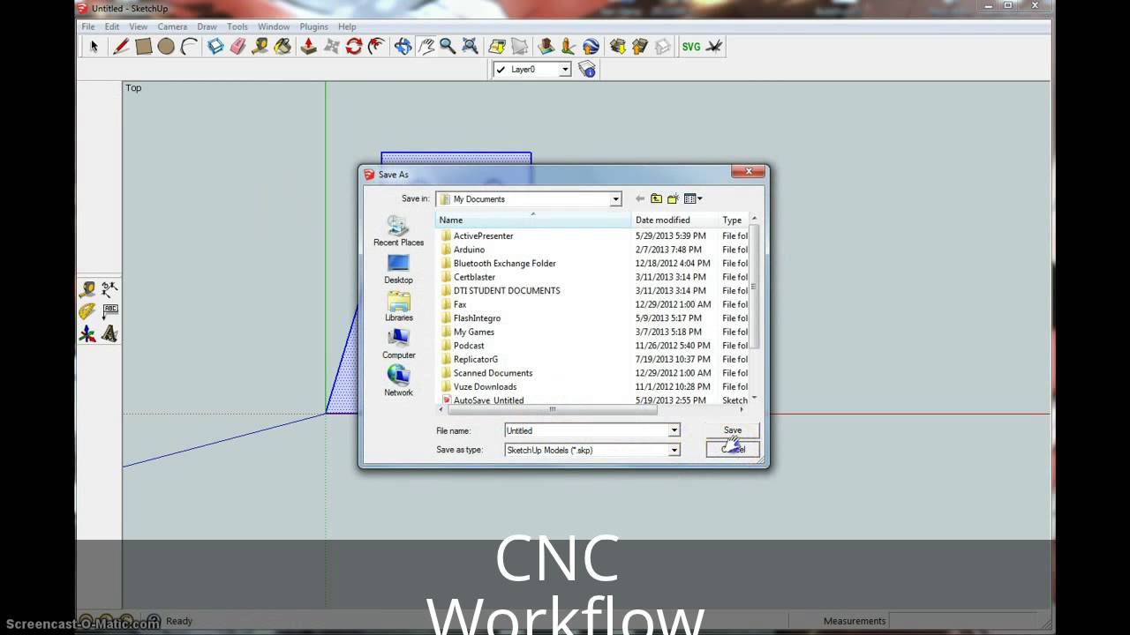Image resolution: width=1130 pixels, height=635 pixels.
Task: Sort by the Date modified column header
Action: [x=676, y=220]
